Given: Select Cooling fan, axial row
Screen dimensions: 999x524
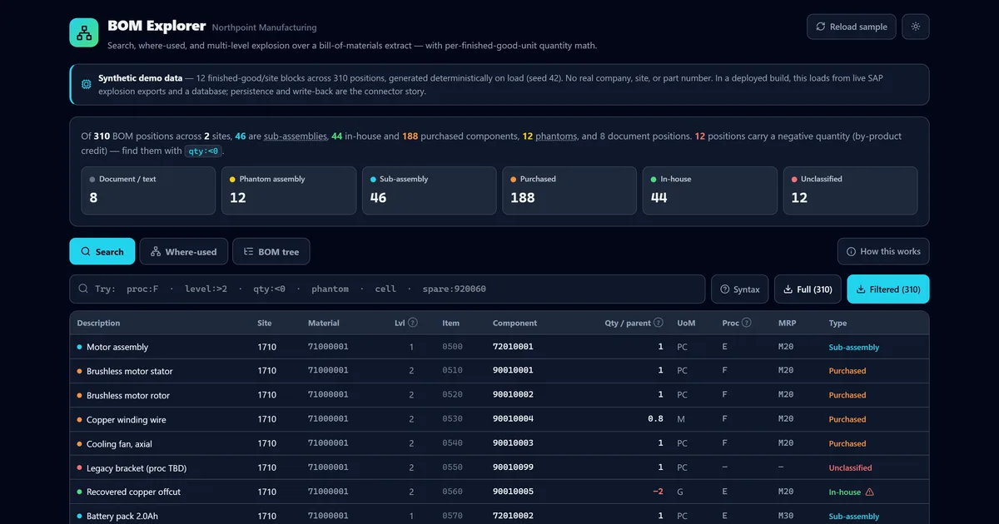Looking at the screenshot, I should [499, 443].
